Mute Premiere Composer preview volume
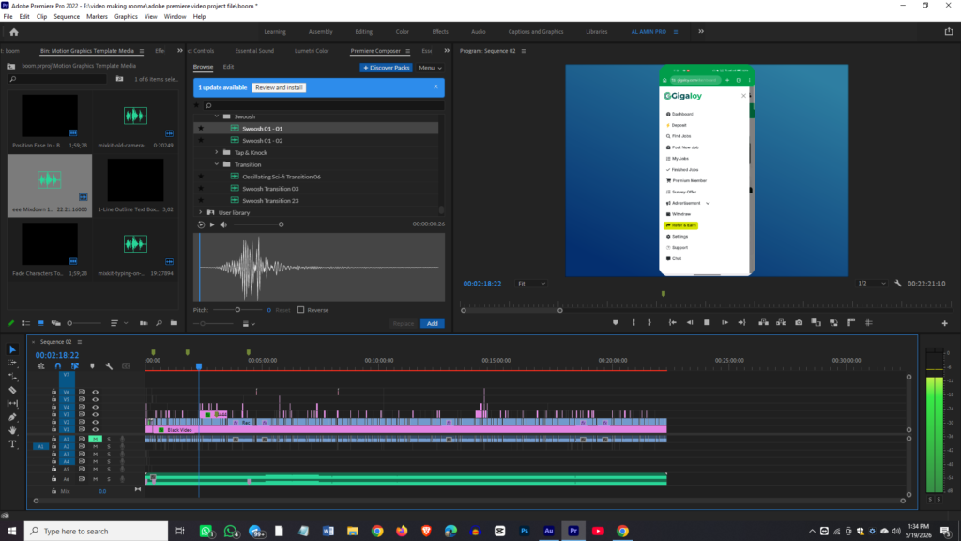 coord(223,224)
